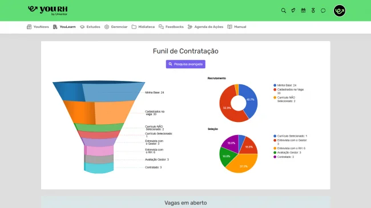371x208 pixels.
Task: Click the Pesquisa avançada button
Action: [x=185, y=64]
